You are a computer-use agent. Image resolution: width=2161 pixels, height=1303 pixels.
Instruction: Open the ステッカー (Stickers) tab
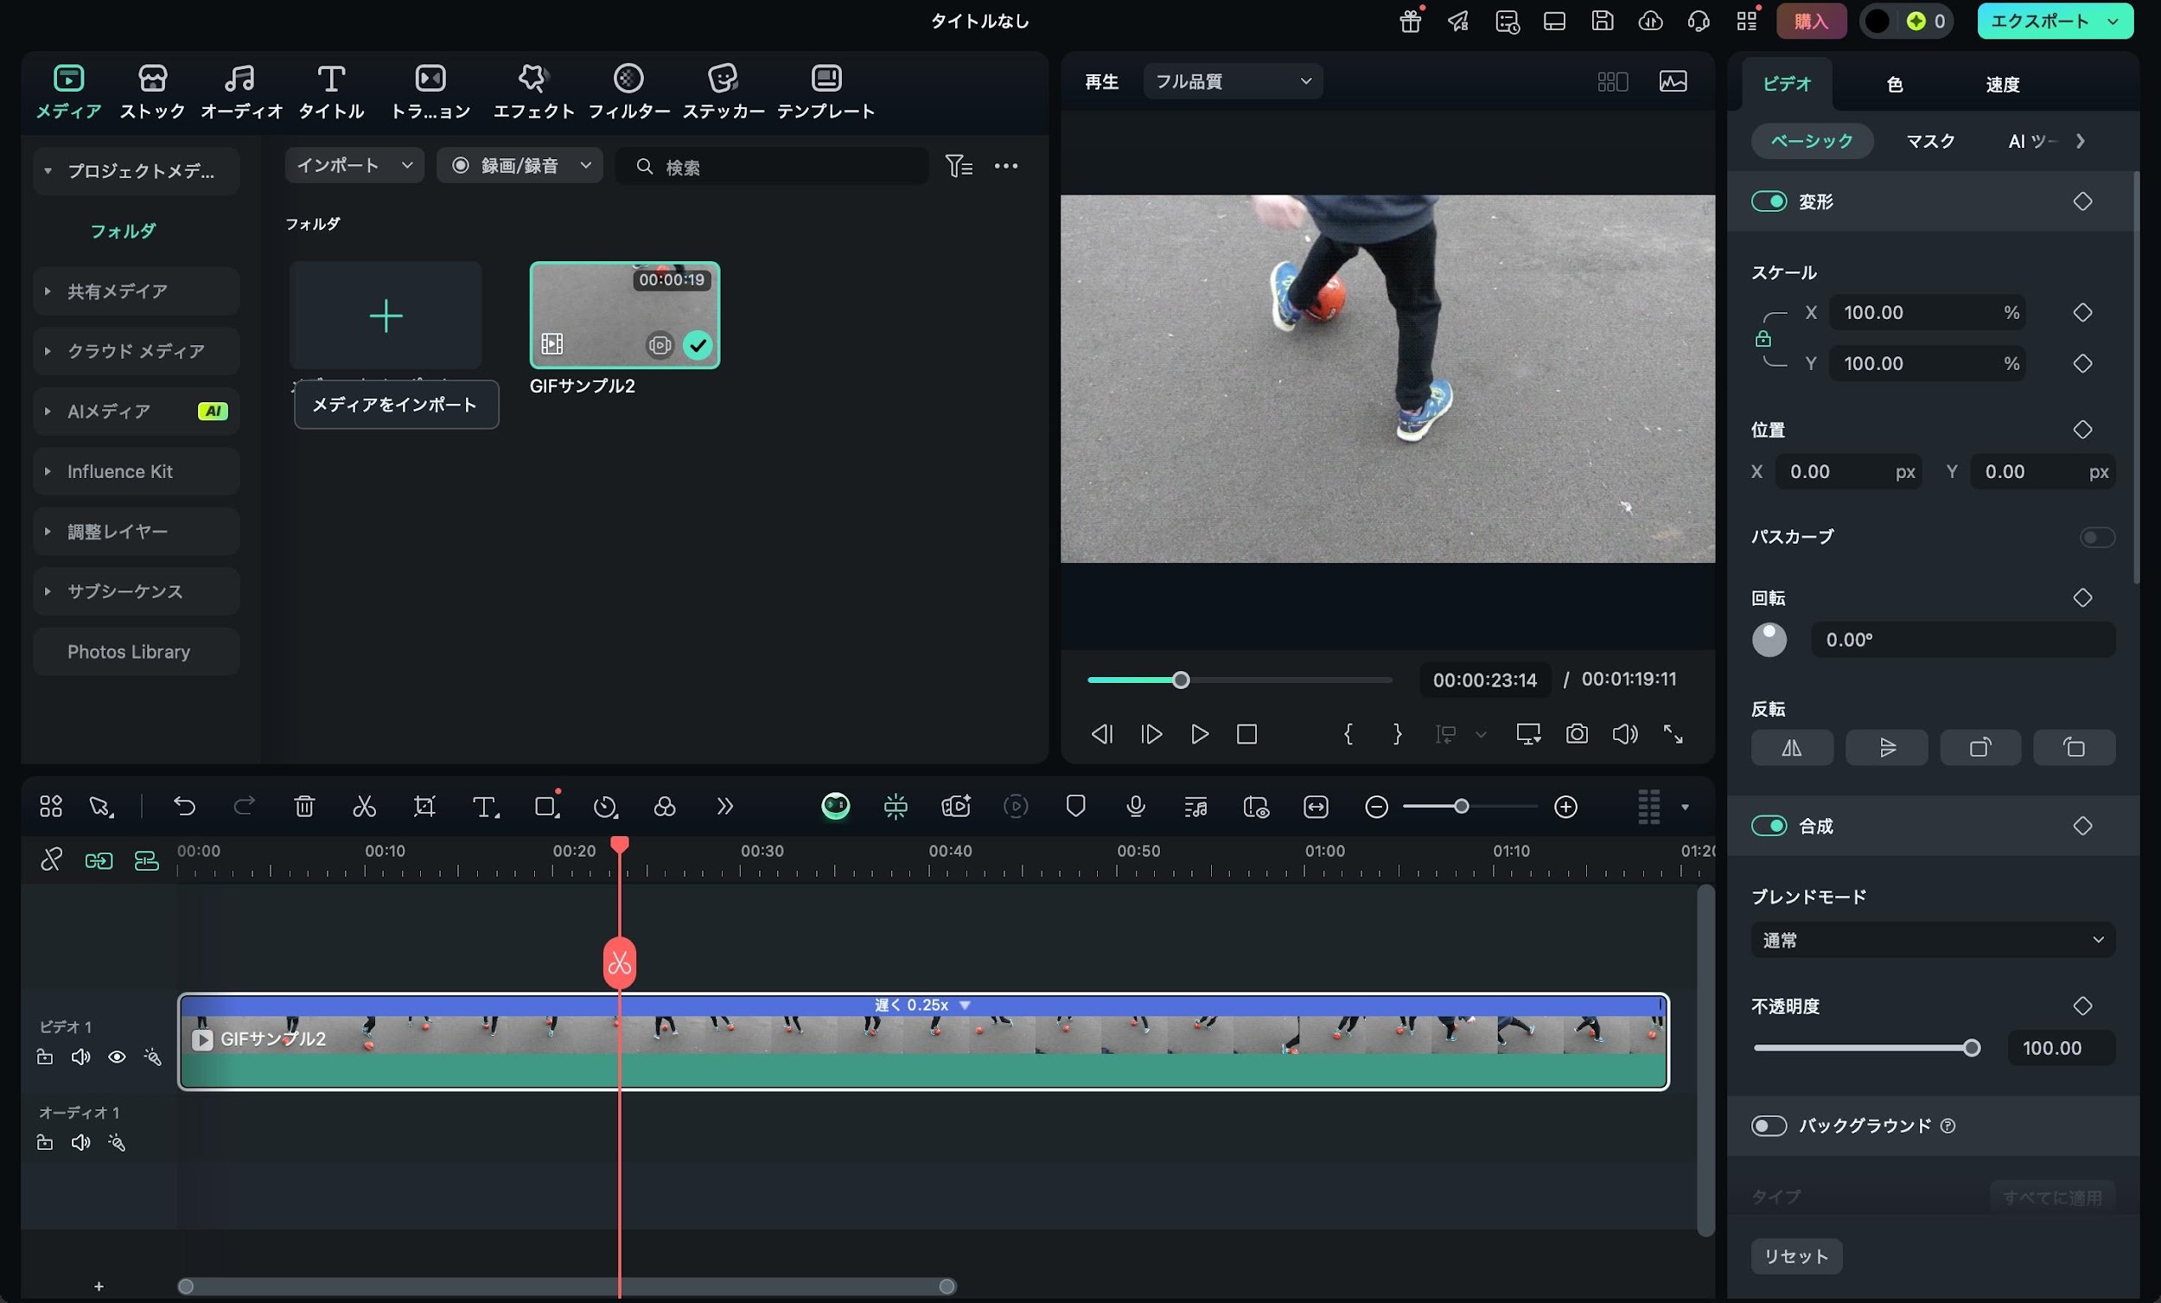click(723, 92)
